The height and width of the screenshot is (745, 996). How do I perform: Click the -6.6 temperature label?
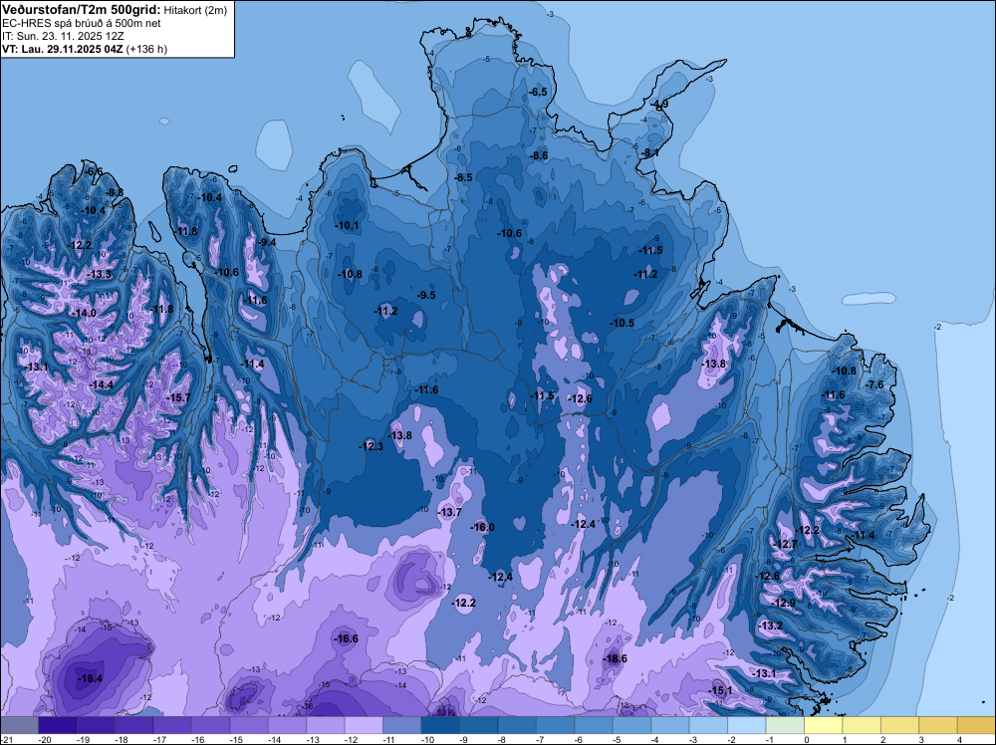(x=93, y=171)
